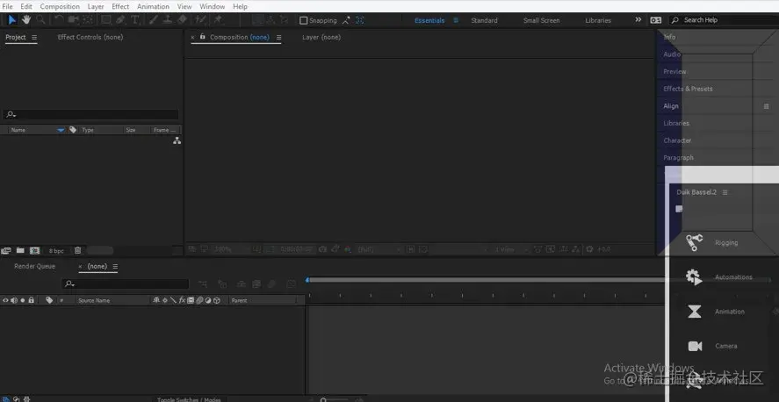The height and width of the screenshot is (402, 779).
Task: Click the 8 bpc color depth button
Action: [x=56, y=251]
